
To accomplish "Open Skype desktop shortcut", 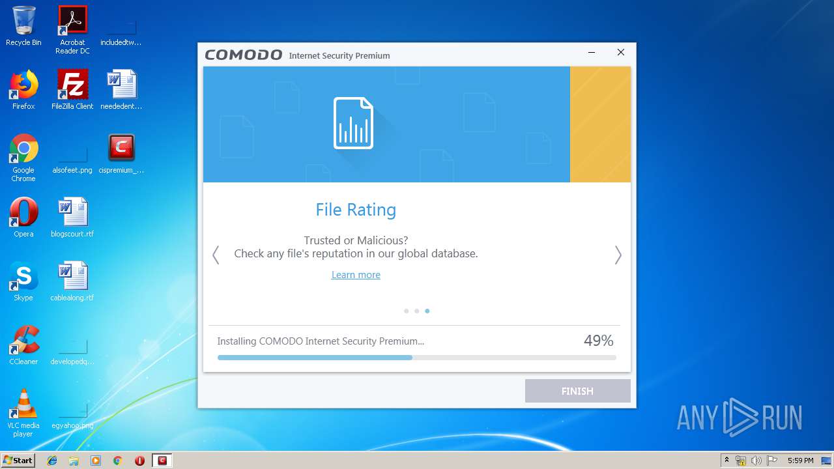I will [23, 281].
